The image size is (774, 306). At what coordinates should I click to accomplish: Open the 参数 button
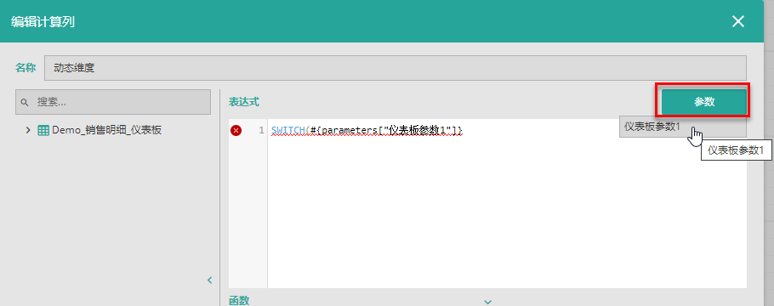point(704,102)
